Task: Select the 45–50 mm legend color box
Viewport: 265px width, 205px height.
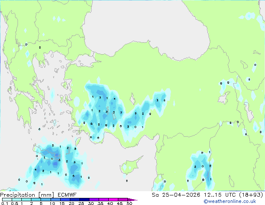Action: (x=123, y=200)
